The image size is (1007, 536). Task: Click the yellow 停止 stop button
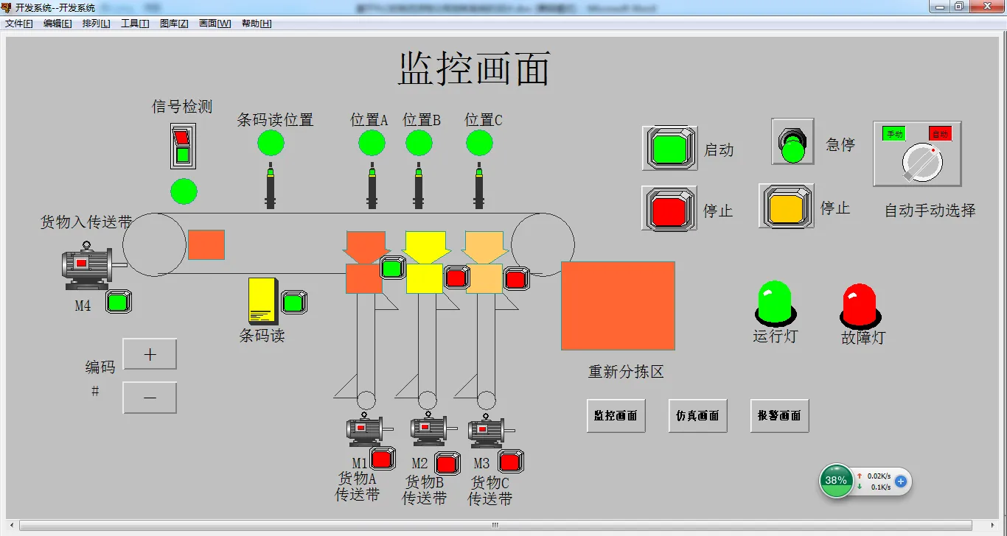(787, 205)
